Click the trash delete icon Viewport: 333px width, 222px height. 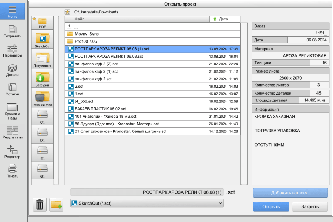(40, 204)
